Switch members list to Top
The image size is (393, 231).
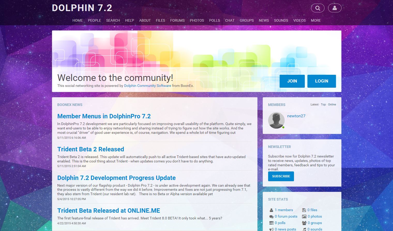tap(323, 105)
